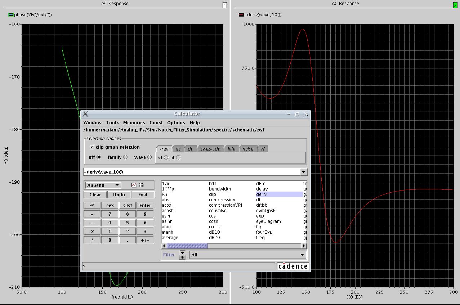Click the table output icon
460x305 pixels.
pyautogui.click(x=141, y=185)
